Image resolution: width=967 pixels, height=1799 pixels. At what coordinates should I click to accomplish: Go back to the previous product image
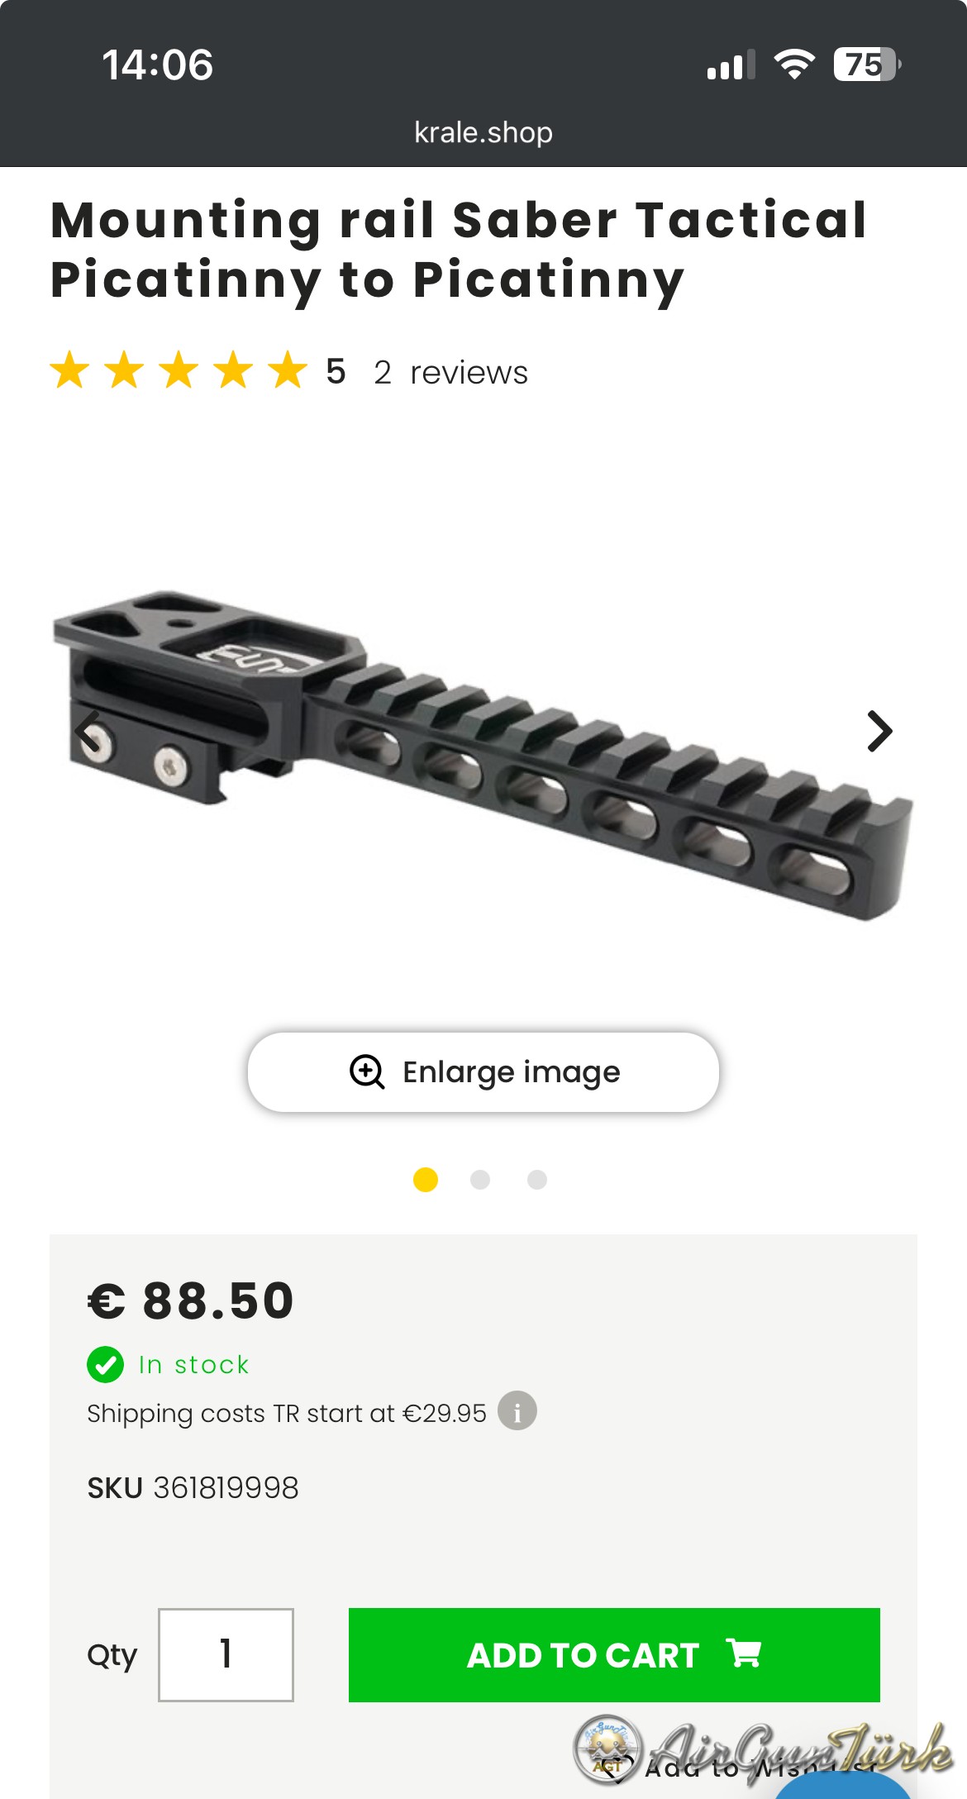pos(88,732)
